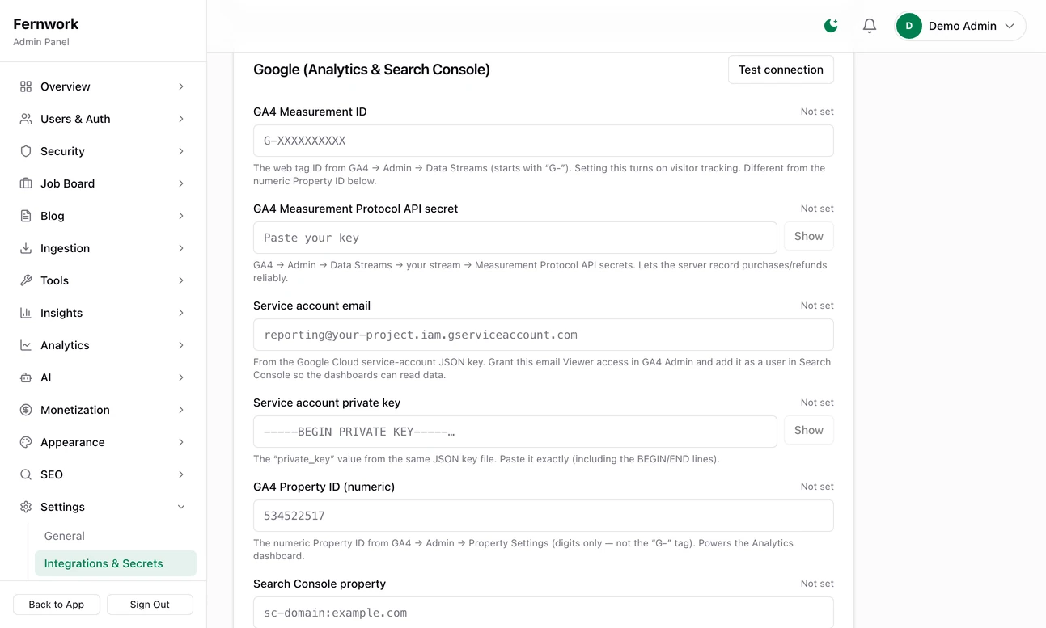Click the Users & Auth people icon

[26, 119]
